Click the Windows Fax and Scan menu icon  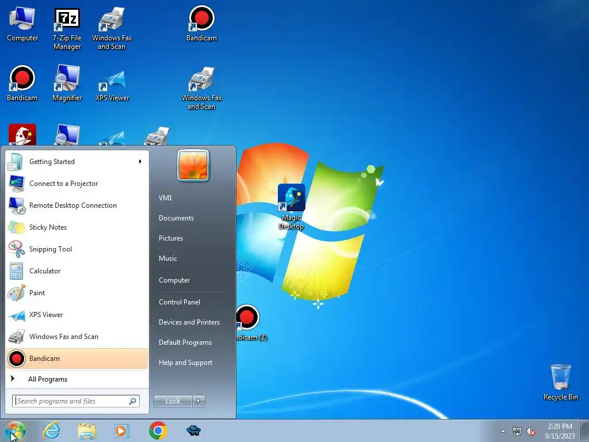pyautogui.click(x=17, y=336)
